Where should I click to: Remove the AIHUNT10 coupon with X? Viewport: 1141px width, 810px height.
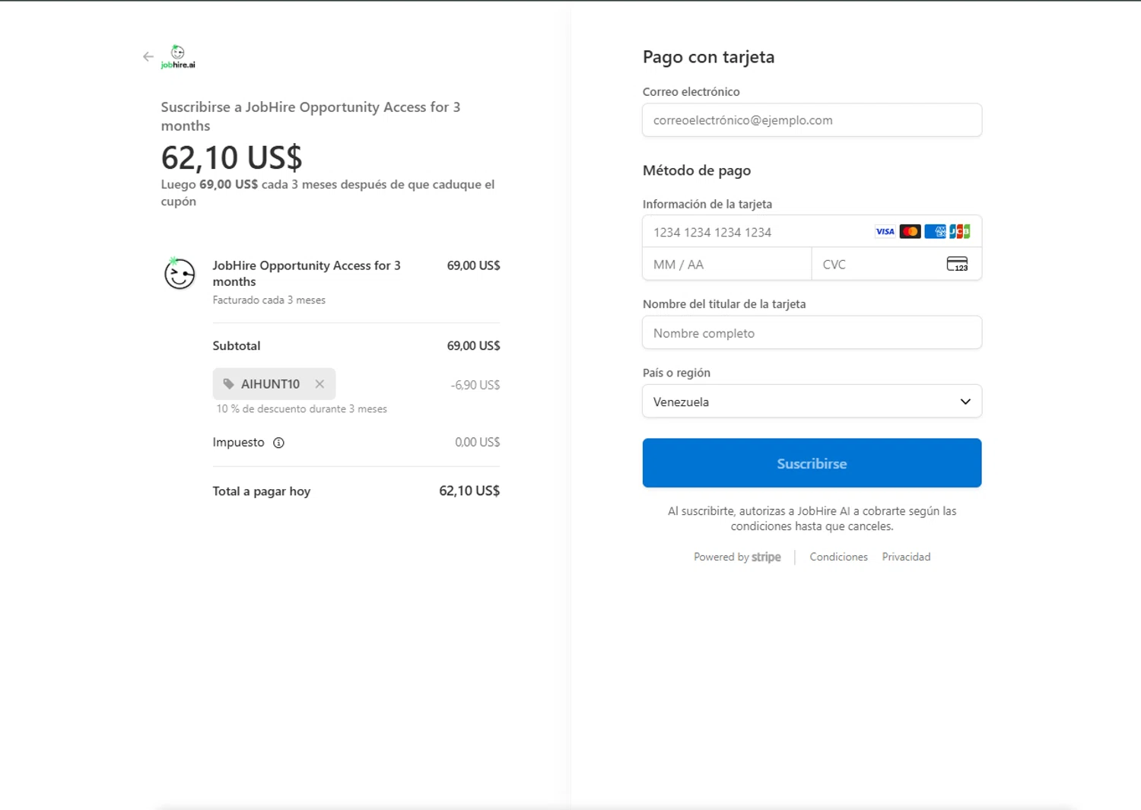pos(319,384)
